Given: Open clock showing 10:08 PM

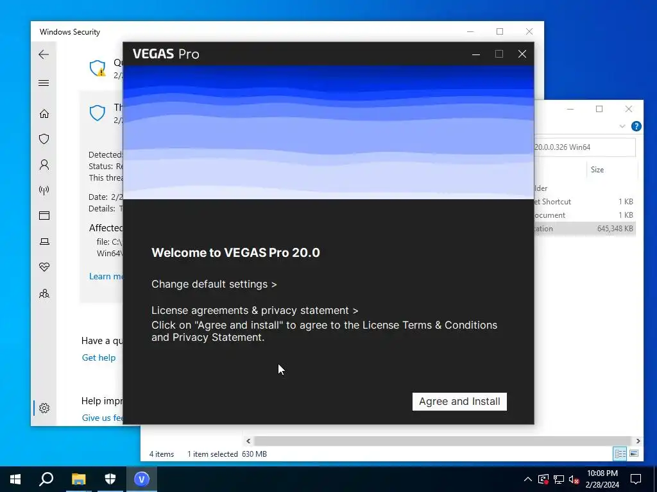Looking at the screenshot, I should (x=602, y=479).
